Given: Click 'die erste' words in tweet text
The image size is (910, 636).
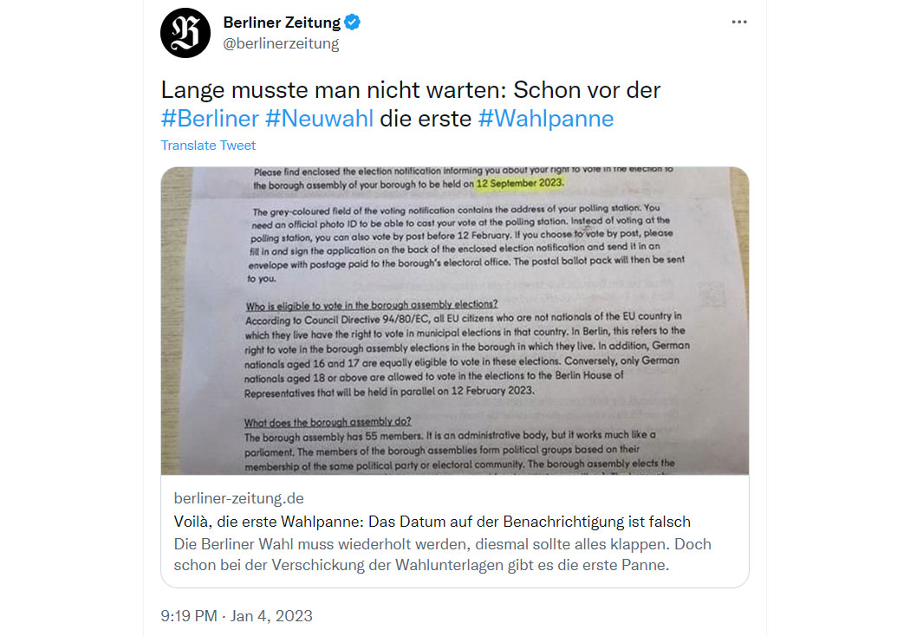Looking at the screenshot, I should click(426, 119).
